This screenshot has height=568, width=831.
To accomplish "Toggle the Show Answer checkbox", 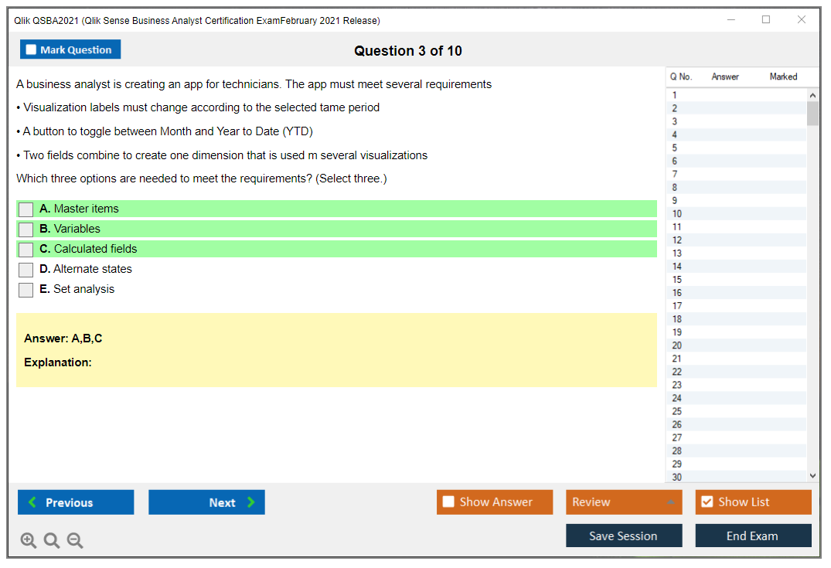I will click(x=448, y=502).
